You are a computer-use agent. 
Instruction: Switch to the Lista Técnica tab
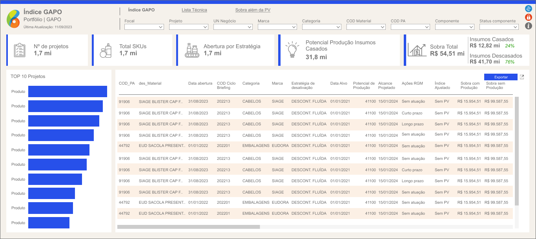tap(194, 10)
